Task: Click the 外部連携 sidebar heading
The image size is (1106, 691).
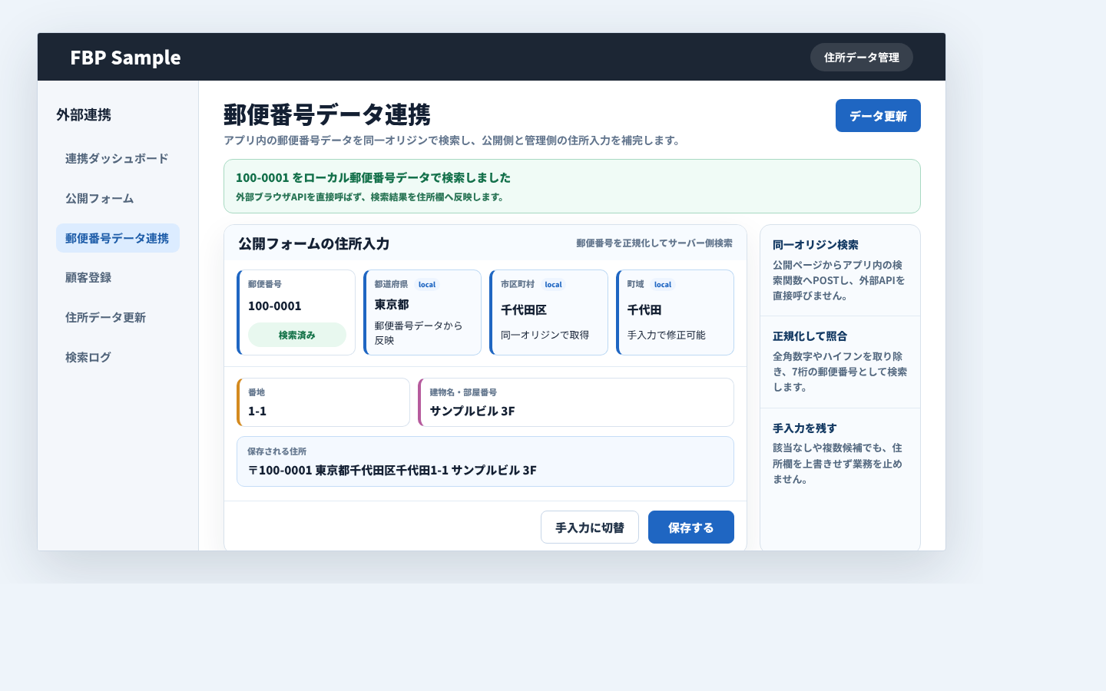Action: click(84, 114)
